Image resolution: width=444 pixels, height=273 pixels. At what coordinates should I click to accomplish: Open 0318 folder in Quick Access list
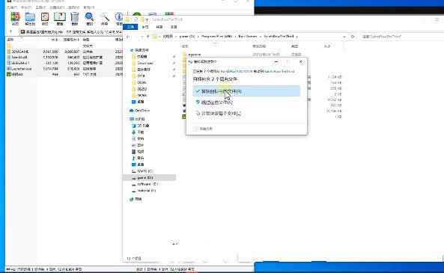point(139,76)
